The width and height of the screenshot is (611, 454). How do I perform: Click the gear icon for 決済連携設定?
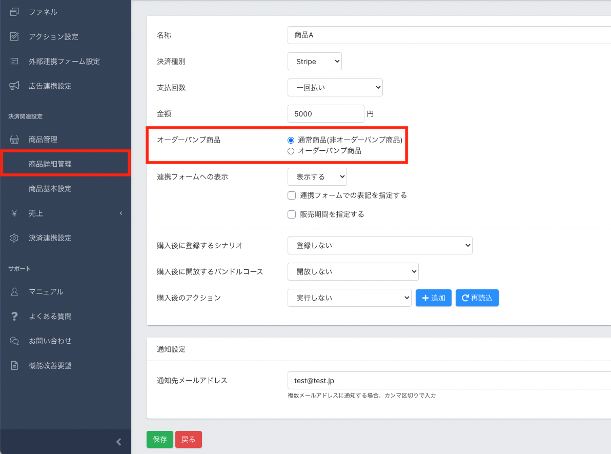click(14, 238)
